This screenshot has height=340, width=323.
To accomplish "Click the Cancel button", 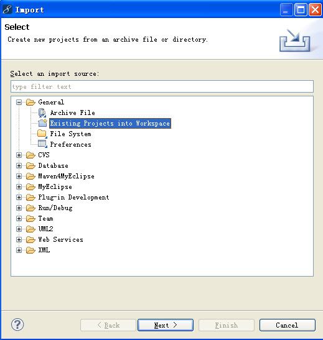I will (287, 325).
